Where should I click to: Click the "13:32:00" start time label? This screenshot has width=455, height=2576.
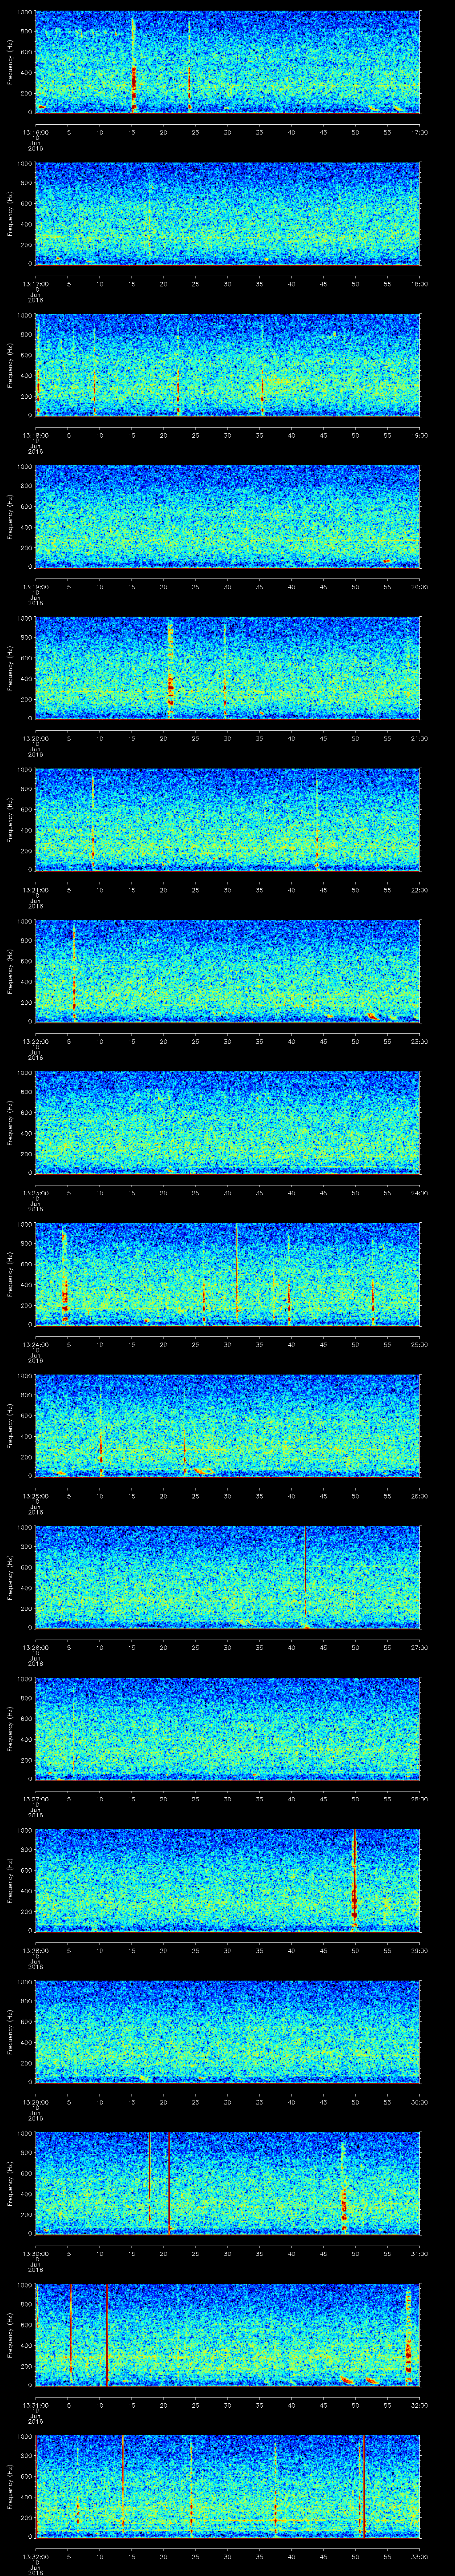(36, 2556)
